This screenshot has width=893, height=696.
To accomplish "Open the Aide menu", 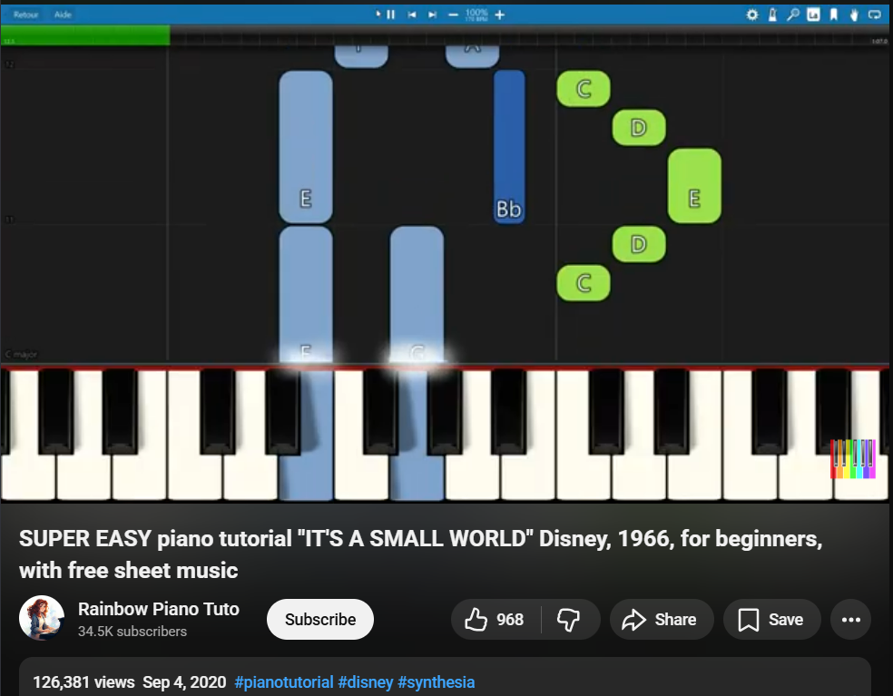I will [63, 15].
